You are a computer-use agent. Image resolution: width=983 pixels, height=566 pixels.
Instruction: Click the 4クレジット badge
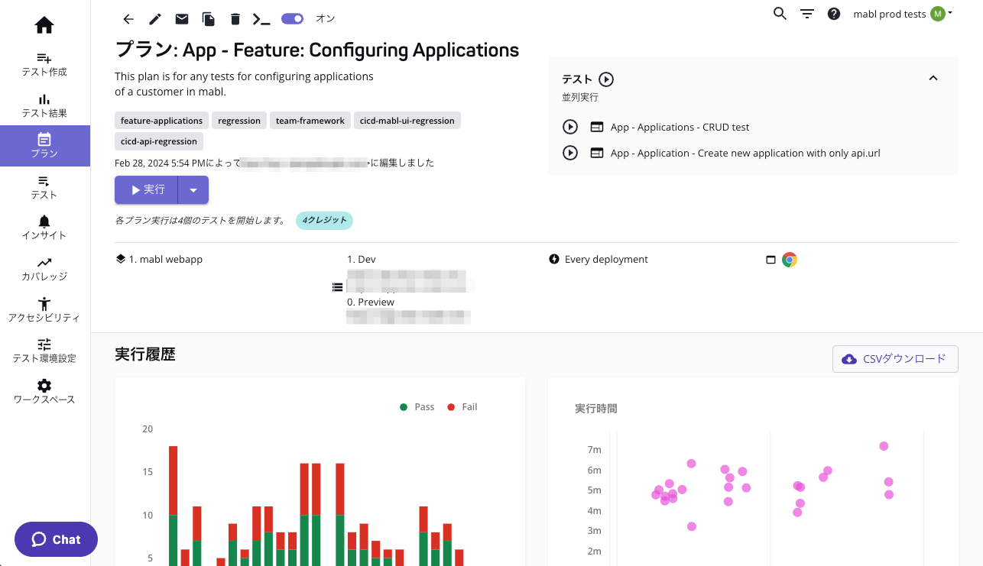[324, 221]
